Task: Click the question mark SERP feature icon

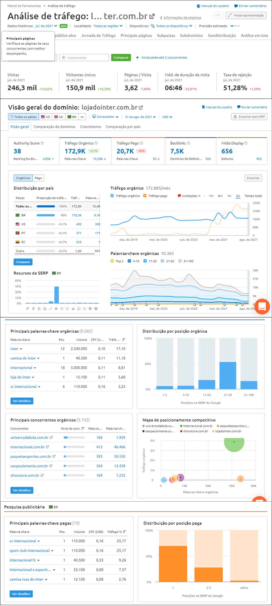Action: pos(96,309)
